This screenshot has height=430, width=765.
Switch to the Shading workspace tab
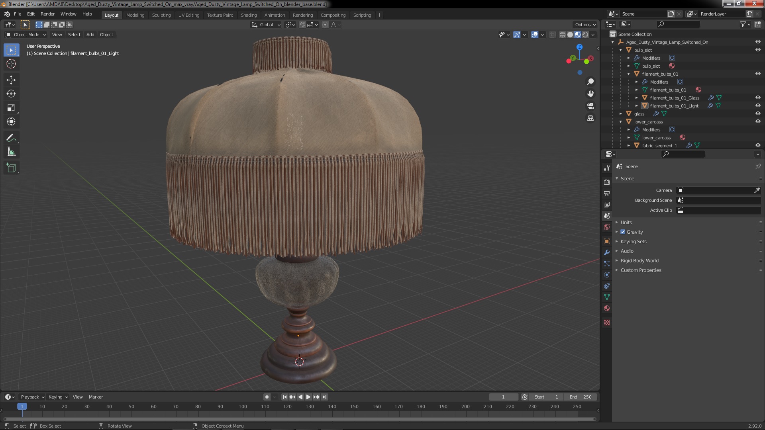249,15
